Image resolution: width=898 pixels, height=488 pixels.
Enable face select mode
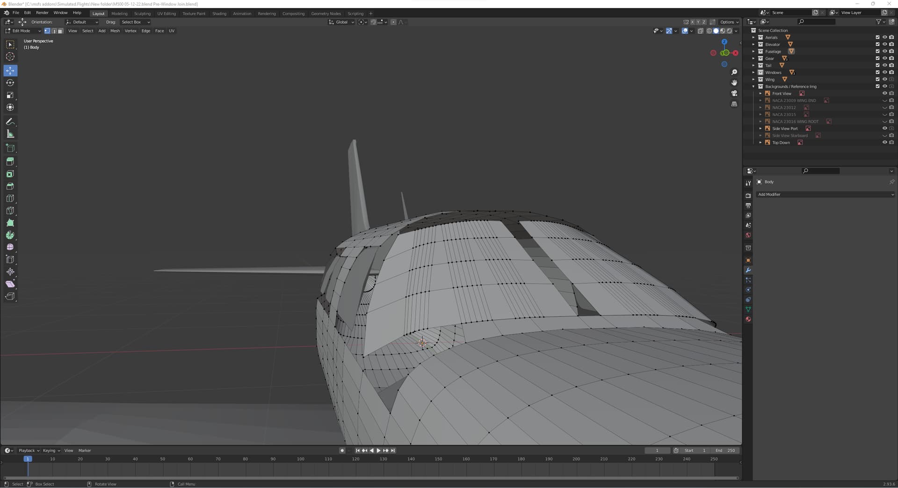(x=60, y=31)
